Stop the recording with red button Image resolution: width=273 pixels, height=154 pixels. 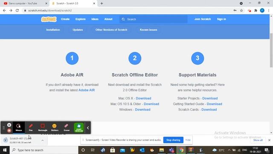[9, 130]
